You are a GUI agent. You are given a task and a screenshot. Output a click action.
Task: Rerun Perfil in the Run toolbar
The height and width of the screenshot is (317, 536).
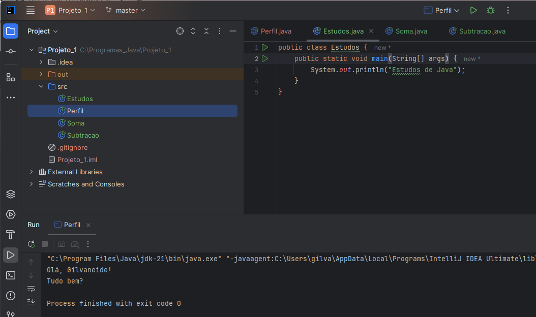pos(31,244)
